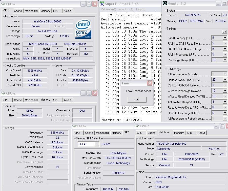Switch to Cache tab in top CPU-Z window
This screenshot has width=228, height=191.
(18, 11)
